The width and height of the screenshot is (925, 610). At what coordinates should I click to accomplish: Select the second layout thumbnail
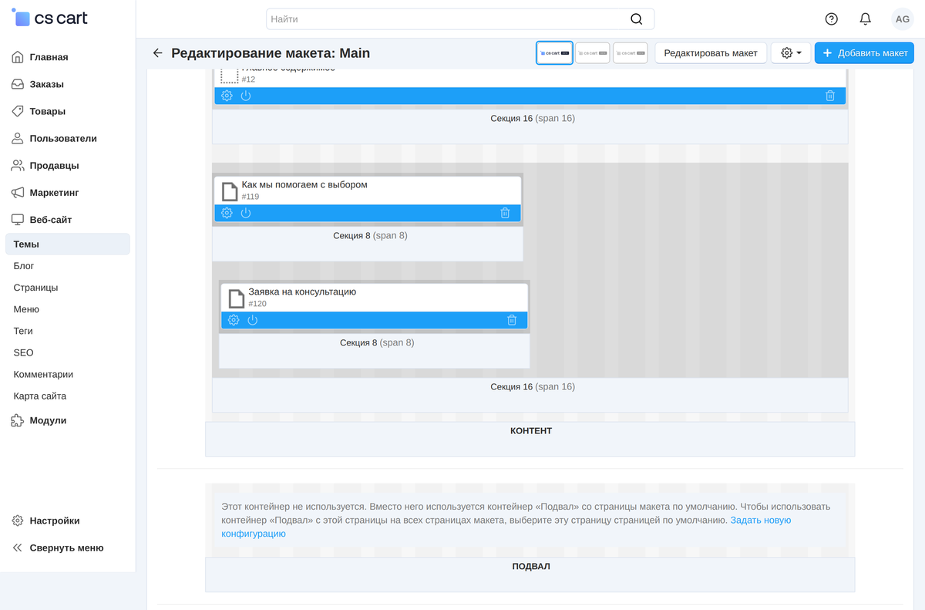tap(593, 53)
